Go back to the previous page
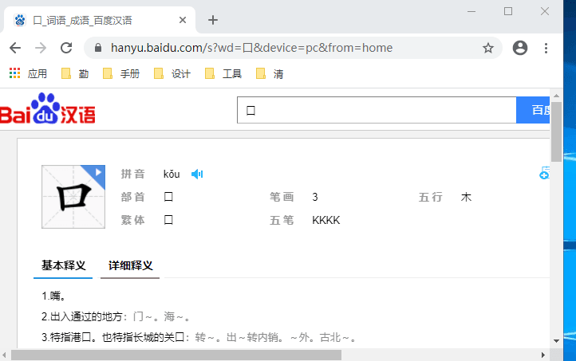Screen dimensions: 576x361 [15, 48]
